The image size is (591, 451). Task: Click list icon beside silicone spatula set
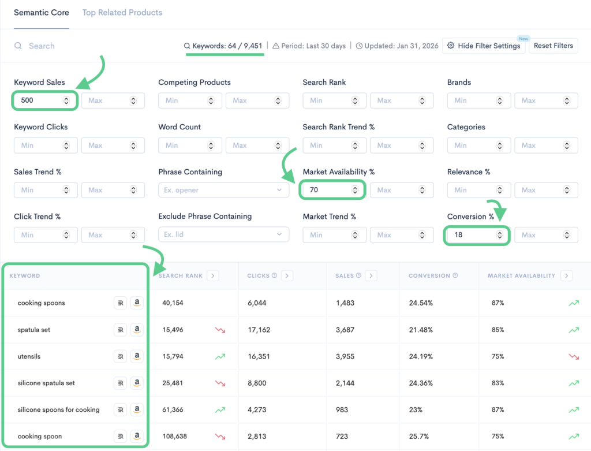[120, 383]
